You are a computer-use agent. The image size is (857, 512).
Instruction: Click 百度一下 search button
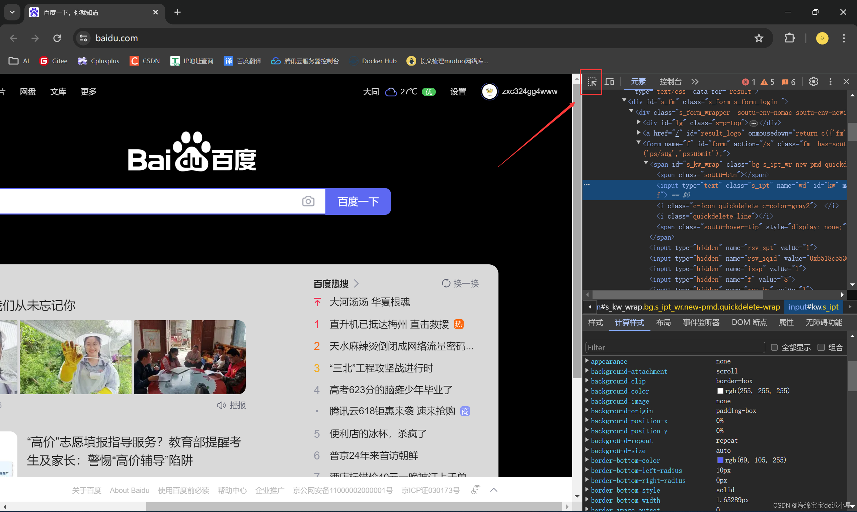pyautogui.click(x=360, y=201)
